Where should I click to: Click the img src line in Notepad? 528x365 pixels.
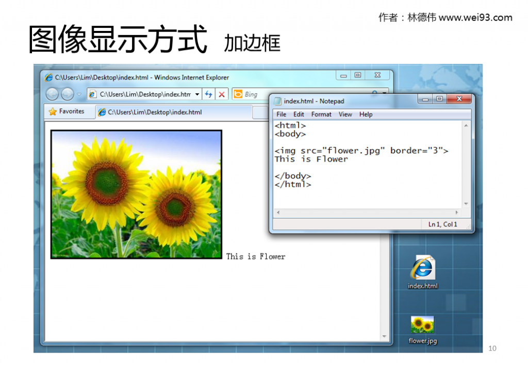coord(361,151)
